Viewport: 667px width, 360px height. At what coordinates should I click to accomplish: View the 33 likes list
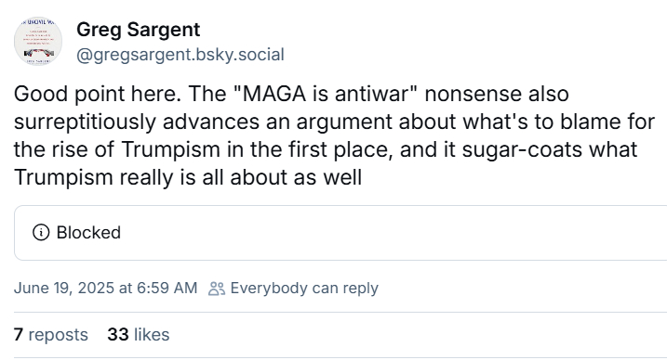139,335
